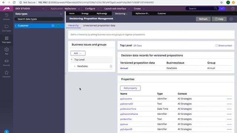Image resolution: width=237 pixels, height=133 pixels.
Task: Open the Recents sidebar panel
Action: coord(7,17)
